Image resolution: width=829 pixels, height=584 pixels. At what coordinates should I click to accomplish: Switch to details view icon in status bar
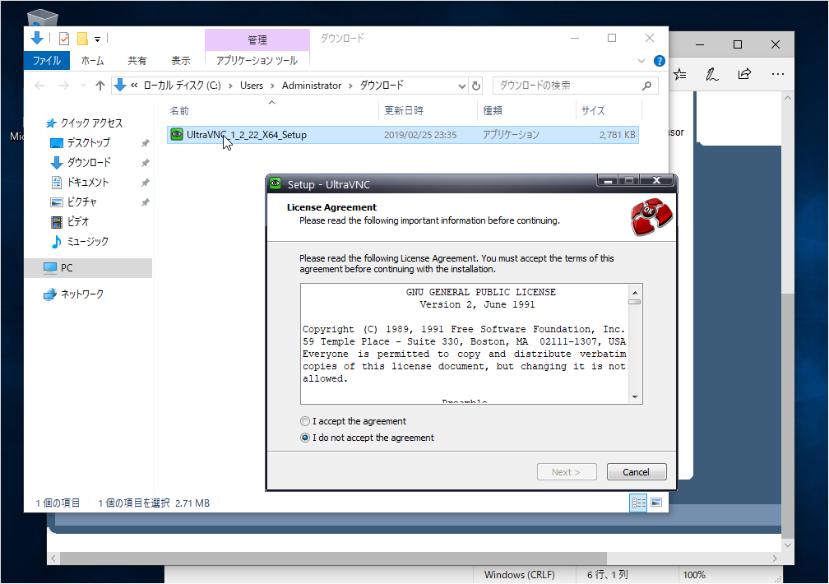(638, 503)
